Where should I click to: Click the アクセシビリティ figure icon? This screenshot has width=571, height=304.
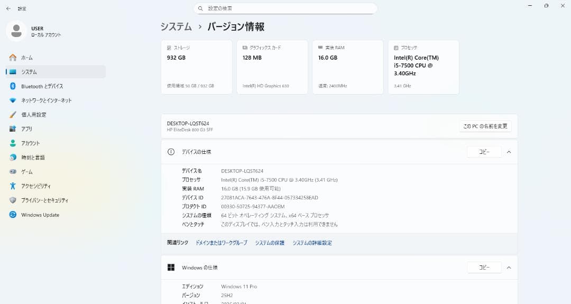[x=13, y=186]
